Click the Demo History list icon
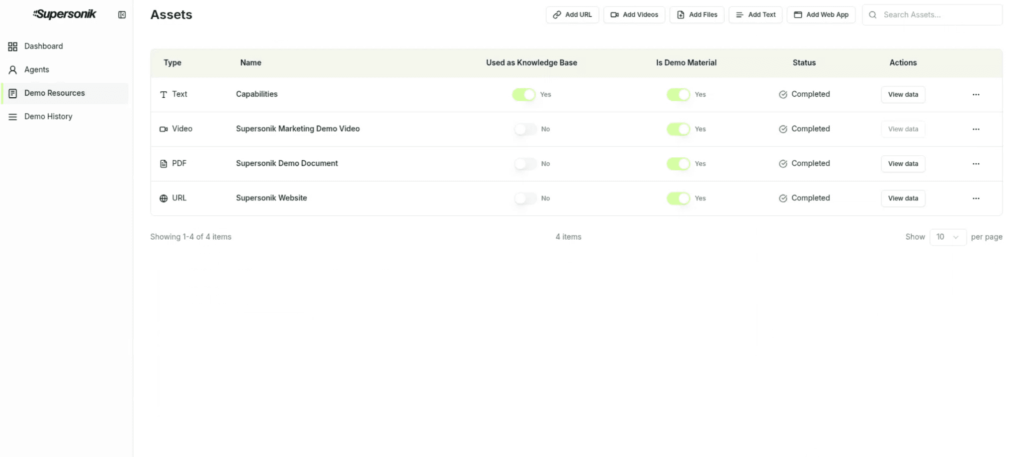The width and height of the screenshot is (1018, 457). (13, 117)
